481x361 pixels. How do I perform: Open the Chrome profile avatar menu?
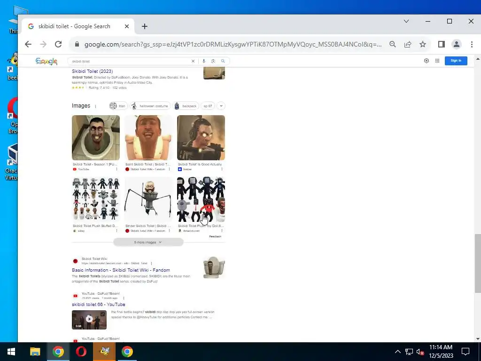pos(457,44)
